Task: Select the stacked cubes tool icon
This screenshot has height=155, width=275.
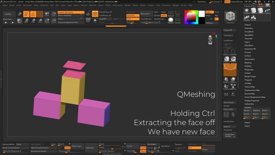Action: click(x=254, y=18)
